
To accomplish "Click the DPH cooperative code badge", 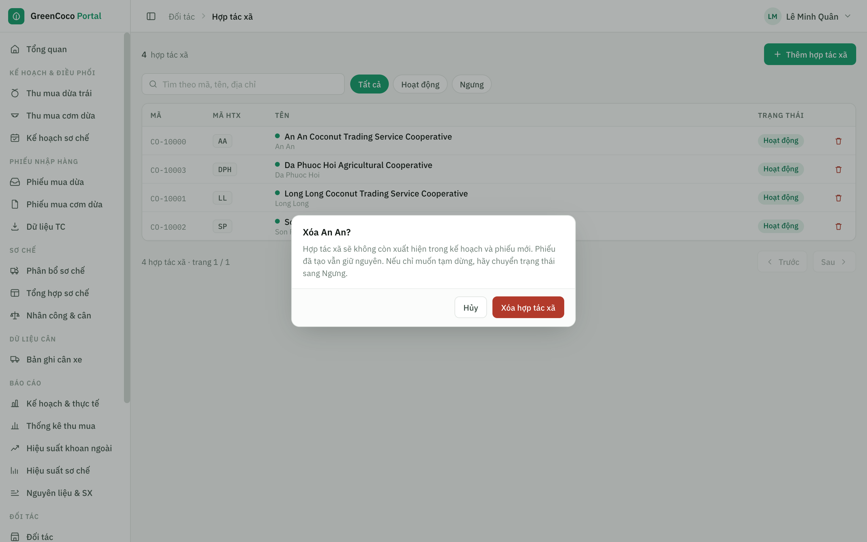I will (x=225, y=169).
